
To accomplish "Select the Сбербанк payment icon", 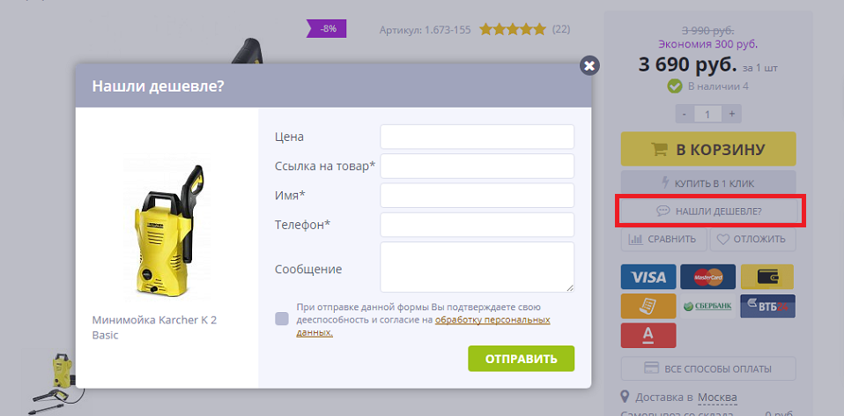I will point(707,306).
